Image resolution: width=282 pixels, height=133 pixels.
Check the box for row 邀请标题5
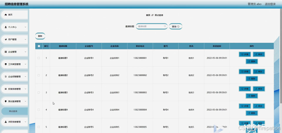point(39,127)
